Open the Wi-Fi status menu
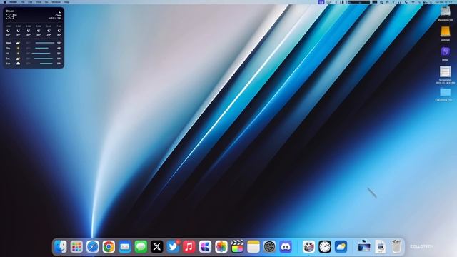Viewport: 457px width, 257px height. tap(413, 2)
